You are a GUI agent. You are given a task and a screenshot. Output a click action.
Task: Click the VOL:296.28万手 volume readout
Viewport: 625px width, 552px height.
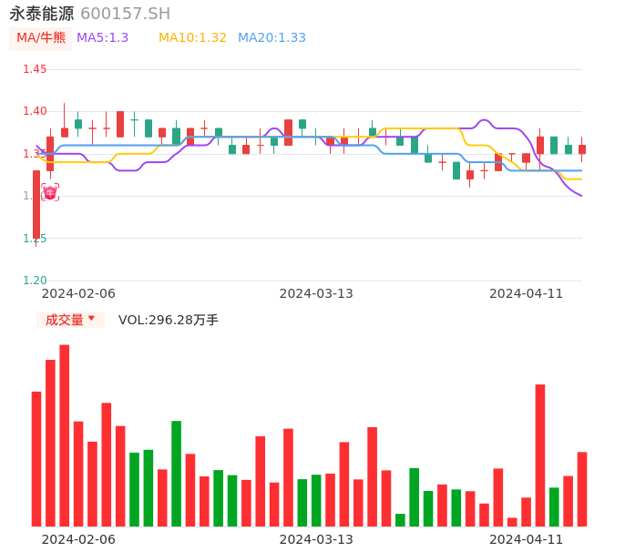click(x=169, y=320)
